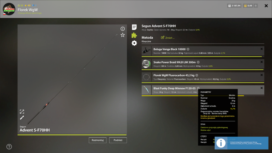Show info for Snake Power Braid line
272x153 pixels.
(x=198, y=62)
